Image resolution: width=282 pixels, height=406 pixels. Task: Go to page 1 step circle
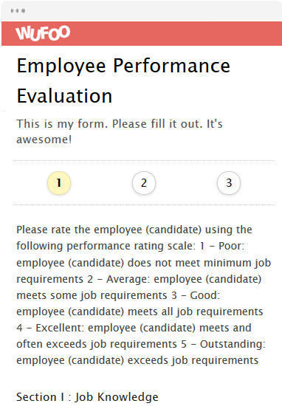59,183
